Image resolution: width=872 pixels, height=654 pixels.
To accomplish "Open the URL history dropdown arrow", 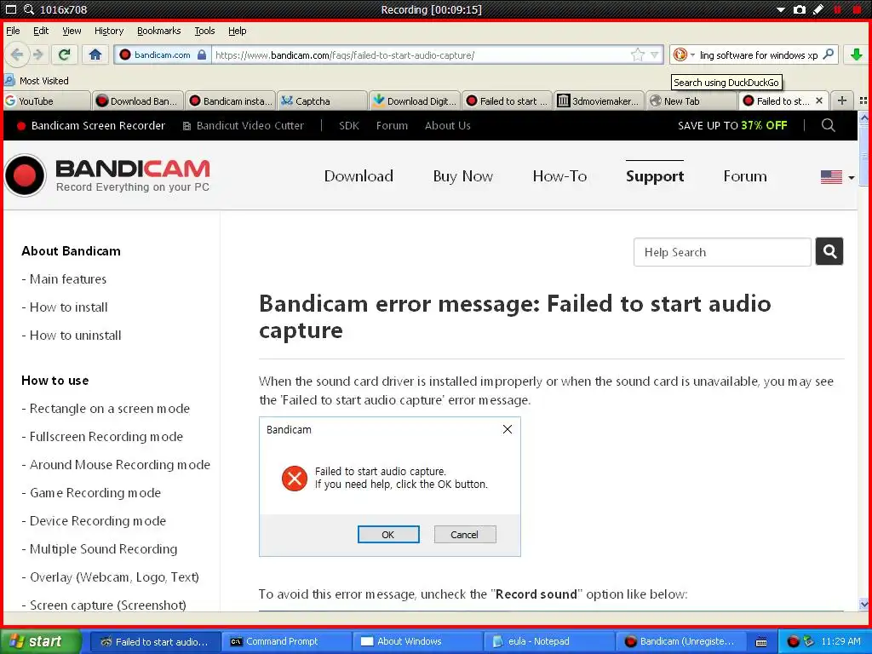I will point(655,54).
